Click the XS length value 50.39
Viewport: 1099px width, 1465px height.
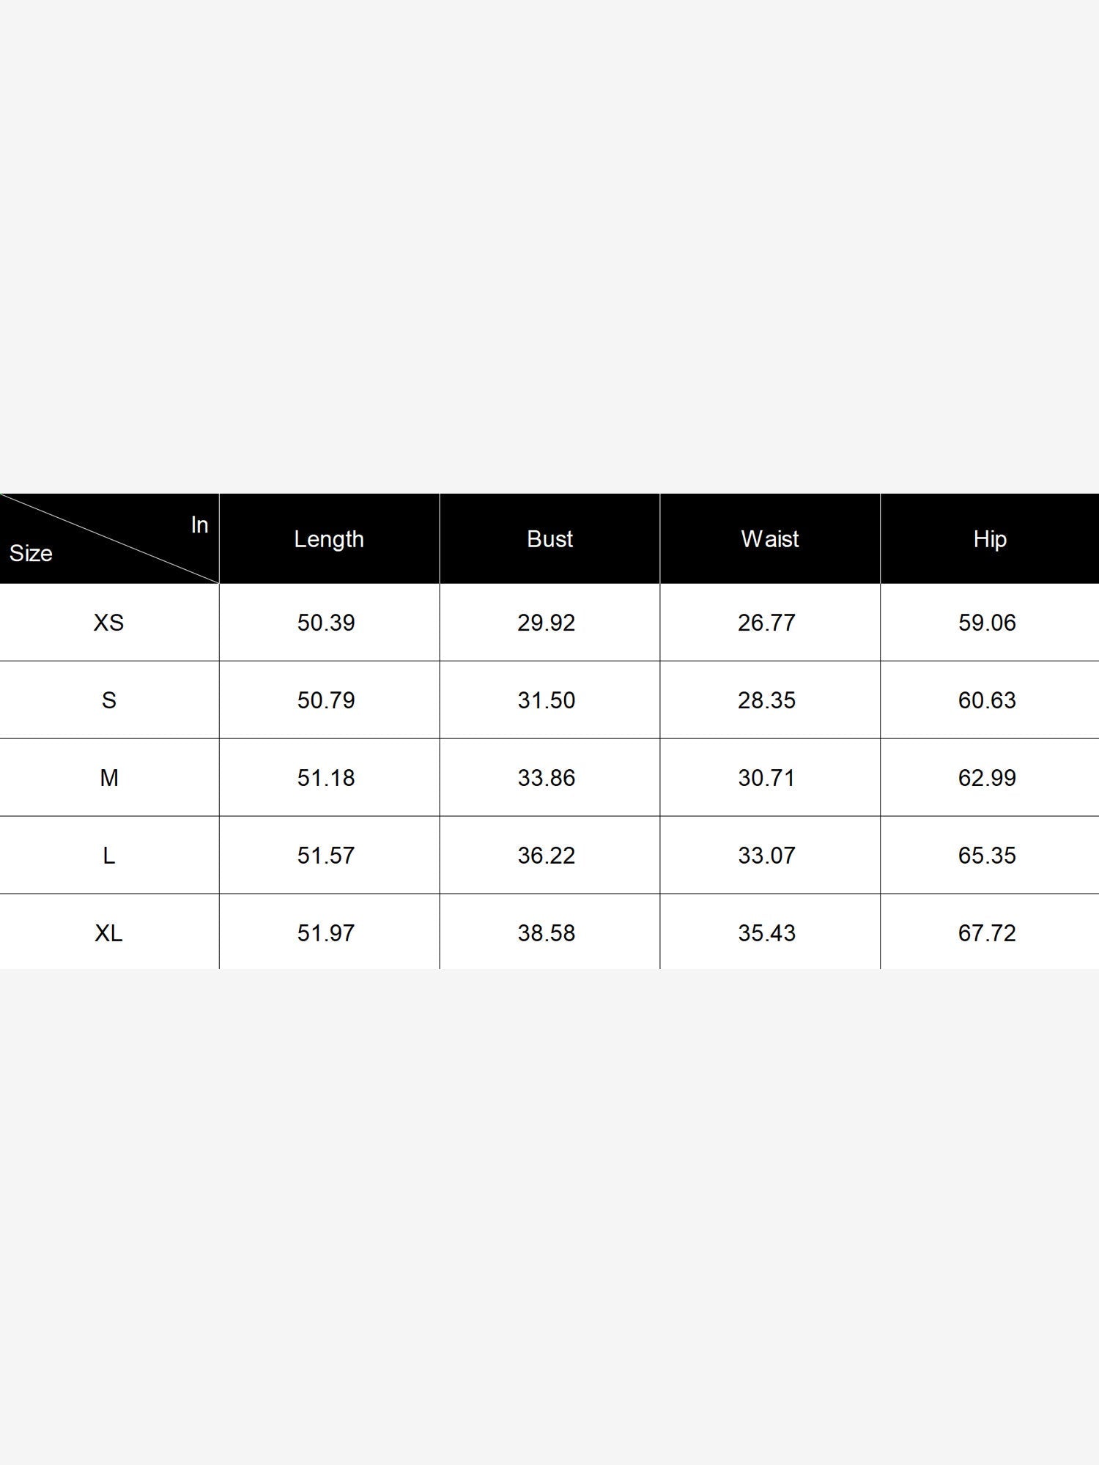tap(326, 623)
